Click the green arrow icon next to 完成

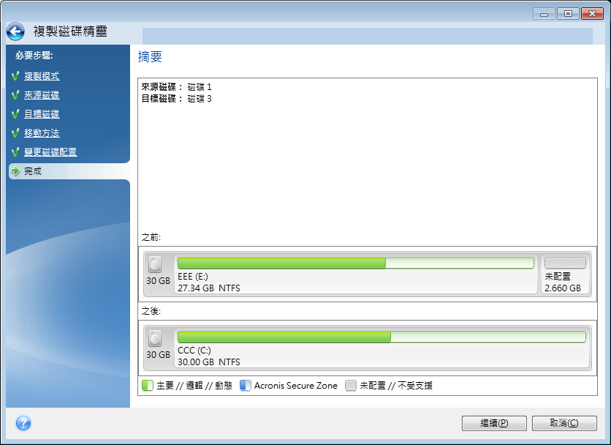[x=15, y=171]
